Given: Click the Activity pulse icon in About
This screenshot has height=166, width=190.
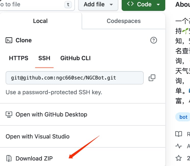Looking at the screenshot, I should tap(179, 146).
